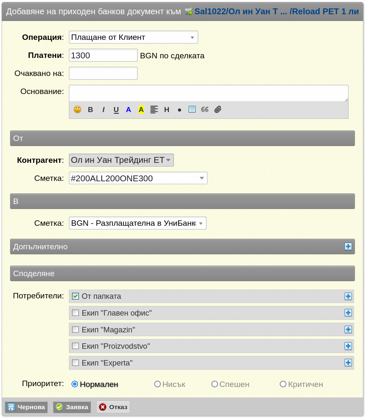Pick the blue text color tool
This screenshot has width=365, height=418.
129,110
